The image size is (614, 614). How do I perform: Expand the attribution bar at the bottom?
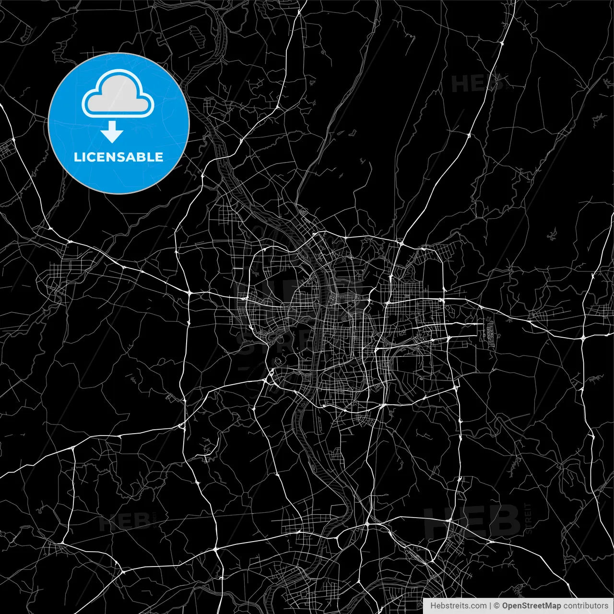[518, 605]
